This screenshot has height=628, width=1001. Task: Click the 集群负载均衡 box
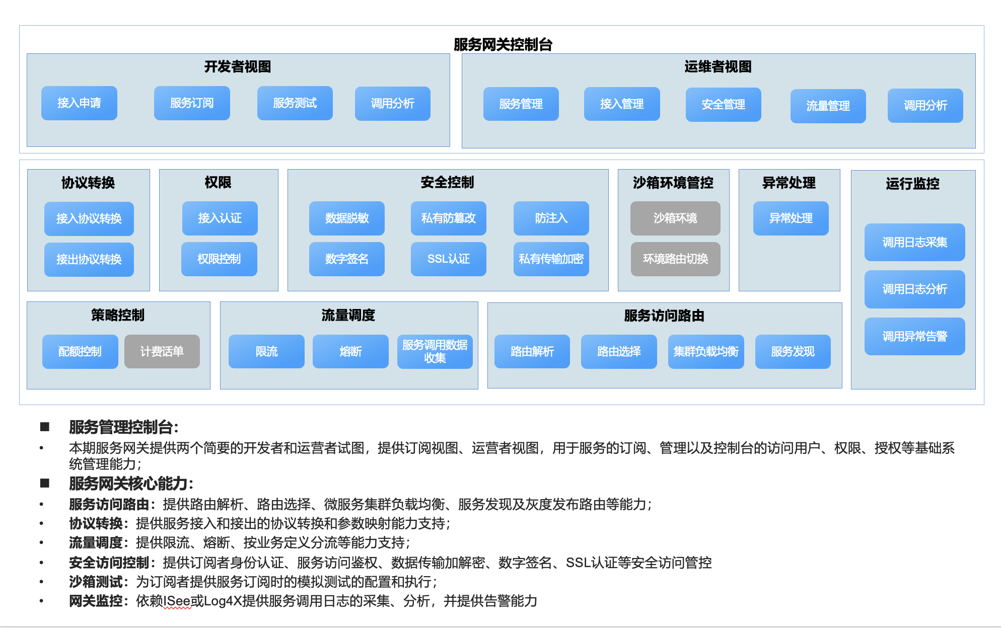[706, 352]
